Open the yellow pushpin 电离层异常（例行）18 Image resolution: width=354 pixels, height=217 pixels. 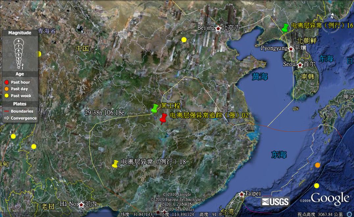[115, 164]
